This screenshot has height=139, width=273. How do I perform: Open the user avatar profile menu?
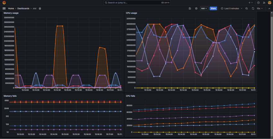click(270, 2)
